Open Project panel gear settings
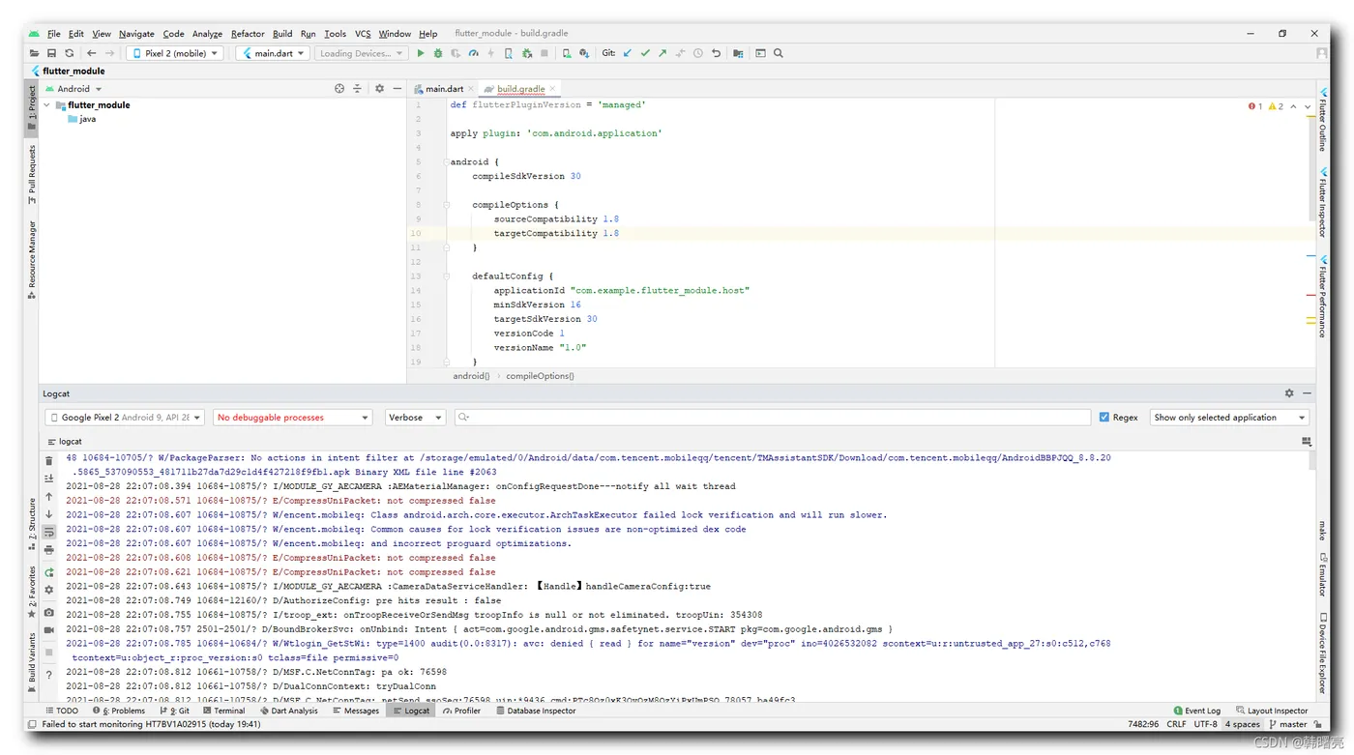1354x755 pixels. 379,88
